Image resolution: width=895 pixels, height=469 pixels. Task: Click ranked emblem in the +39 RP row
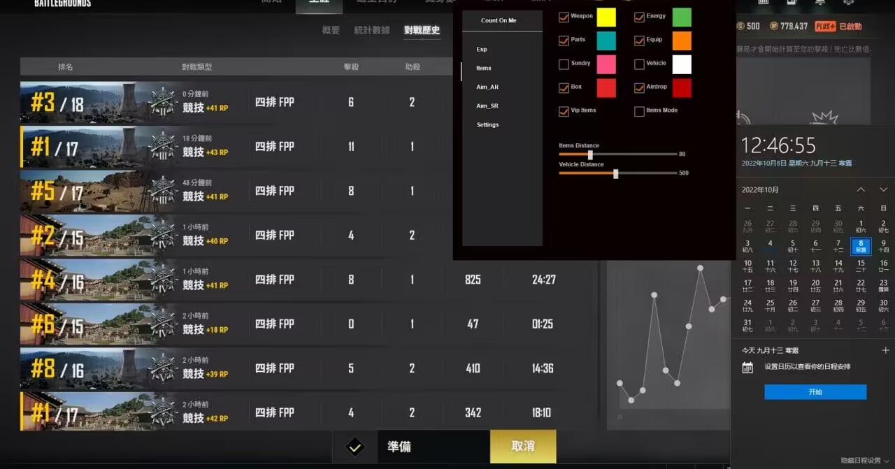click(x=163, y=368)
